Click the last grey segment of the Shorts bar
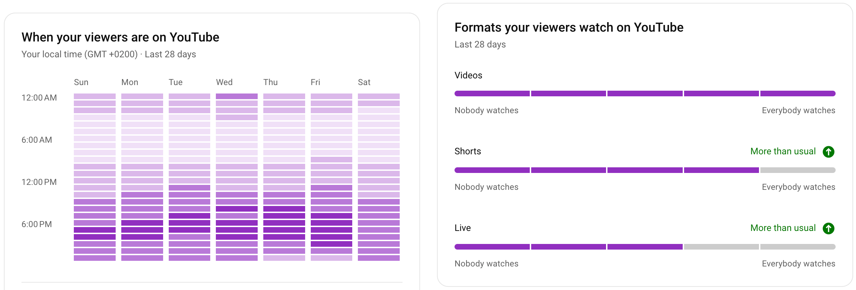The image size is (856, 290). (798, 170)
